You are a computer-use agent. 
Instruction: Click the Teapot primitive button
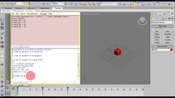click(157, 42)
